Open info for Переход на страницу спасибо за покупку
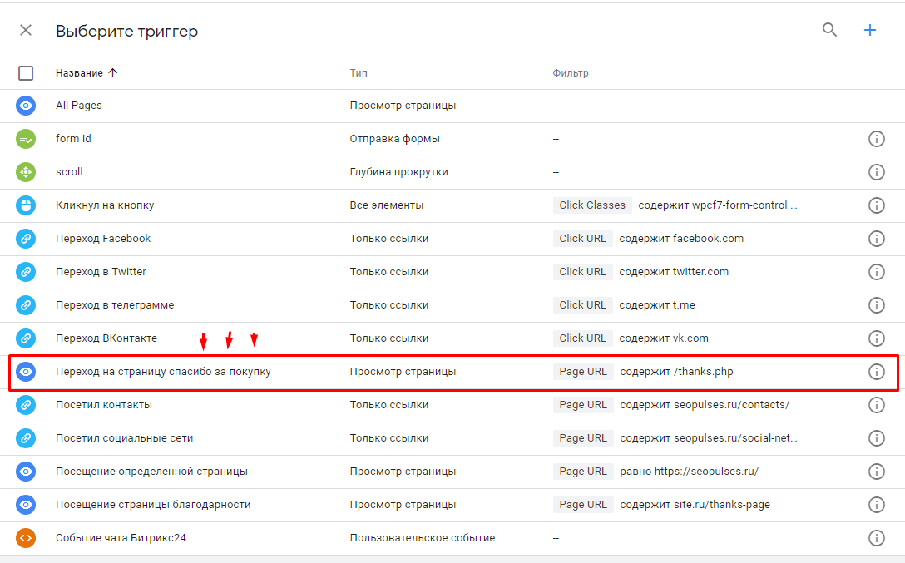The height and width of the screenshot is (563, 905). (876, 372)
